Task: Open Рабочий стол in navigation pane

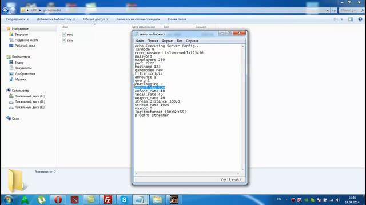Action: [25, 46]
